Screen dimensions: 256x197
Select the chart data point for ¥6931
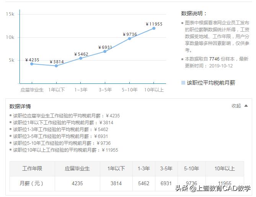(x=105, y=51)
